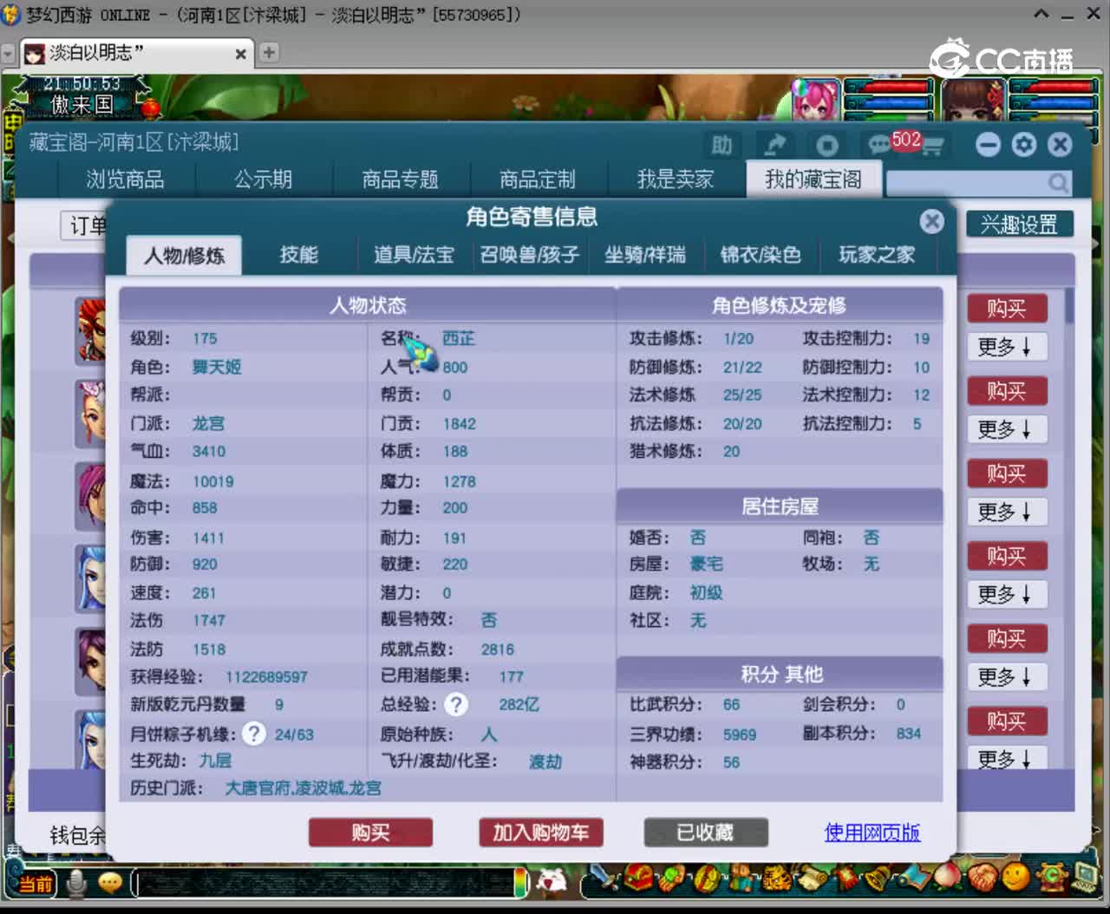Close the 角色寄售信息 dialog
The width and height of the screenshot is (1110, 914).
pyautogui.click(x=932, y=221)
